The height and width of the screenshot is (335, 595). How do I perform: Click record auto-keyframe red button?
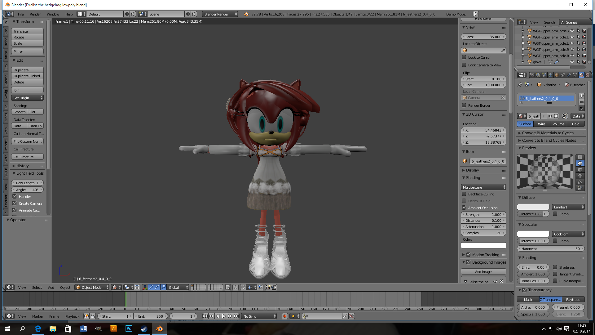pyautogui.click(x=285, y=316)
